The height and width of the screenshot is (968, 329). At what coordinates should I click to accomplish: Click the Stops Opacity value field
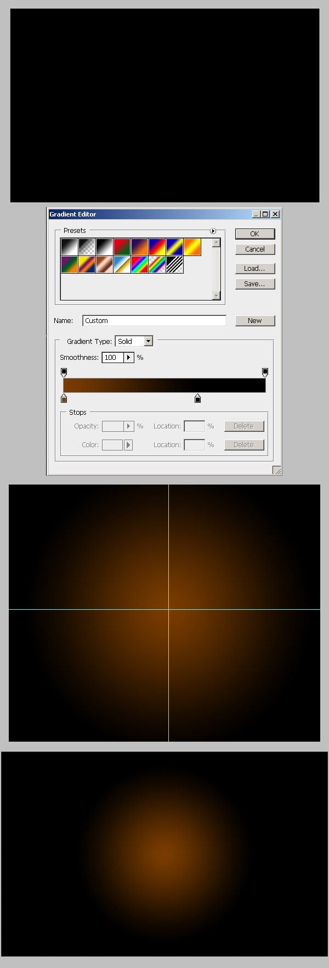113,426
